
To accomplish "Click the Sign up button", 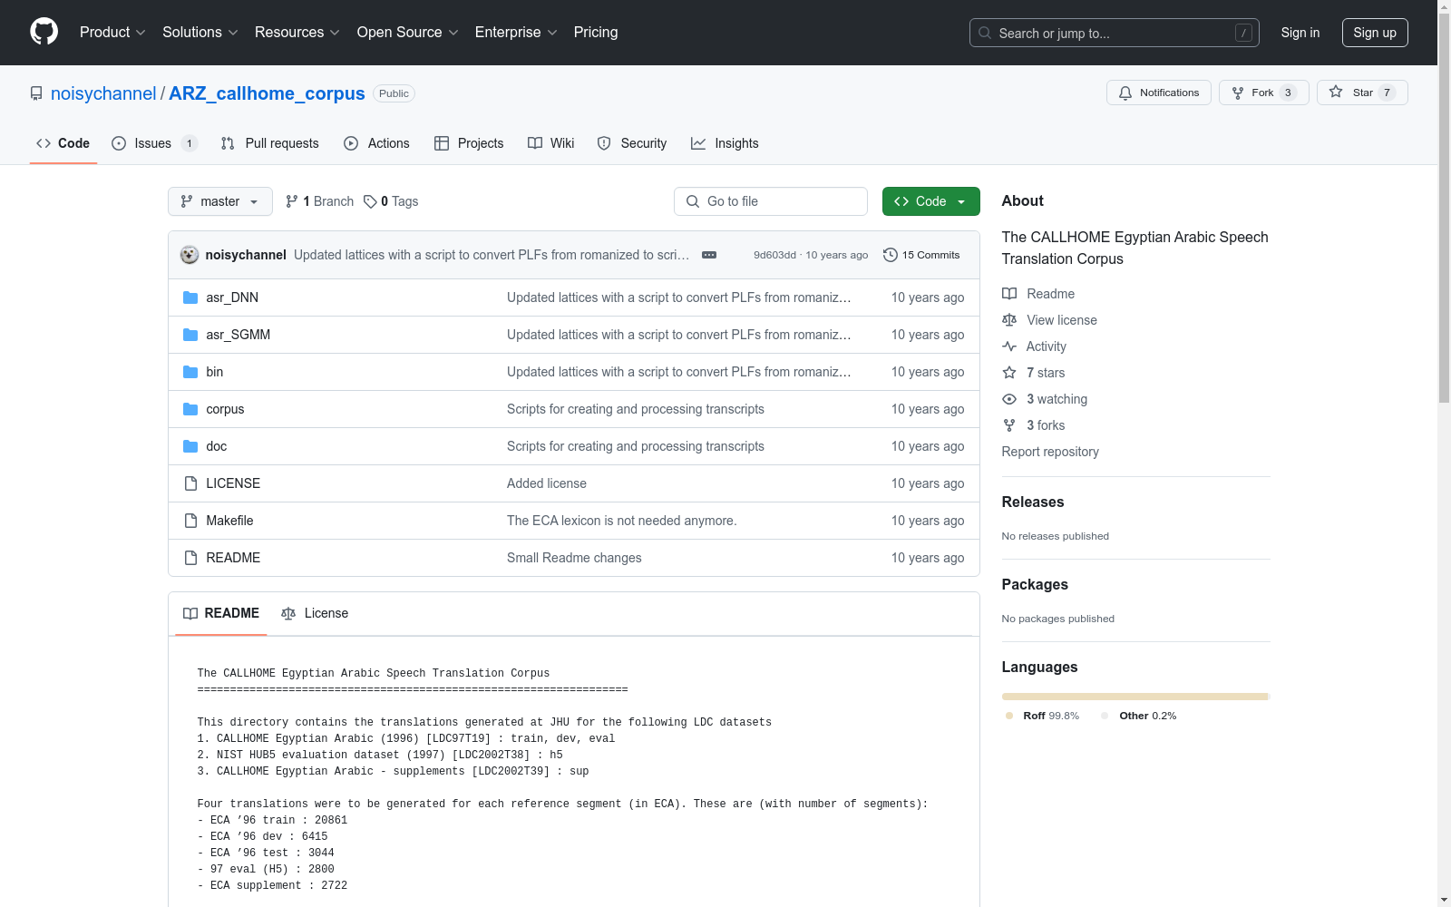I will [x=1375, y=33].
